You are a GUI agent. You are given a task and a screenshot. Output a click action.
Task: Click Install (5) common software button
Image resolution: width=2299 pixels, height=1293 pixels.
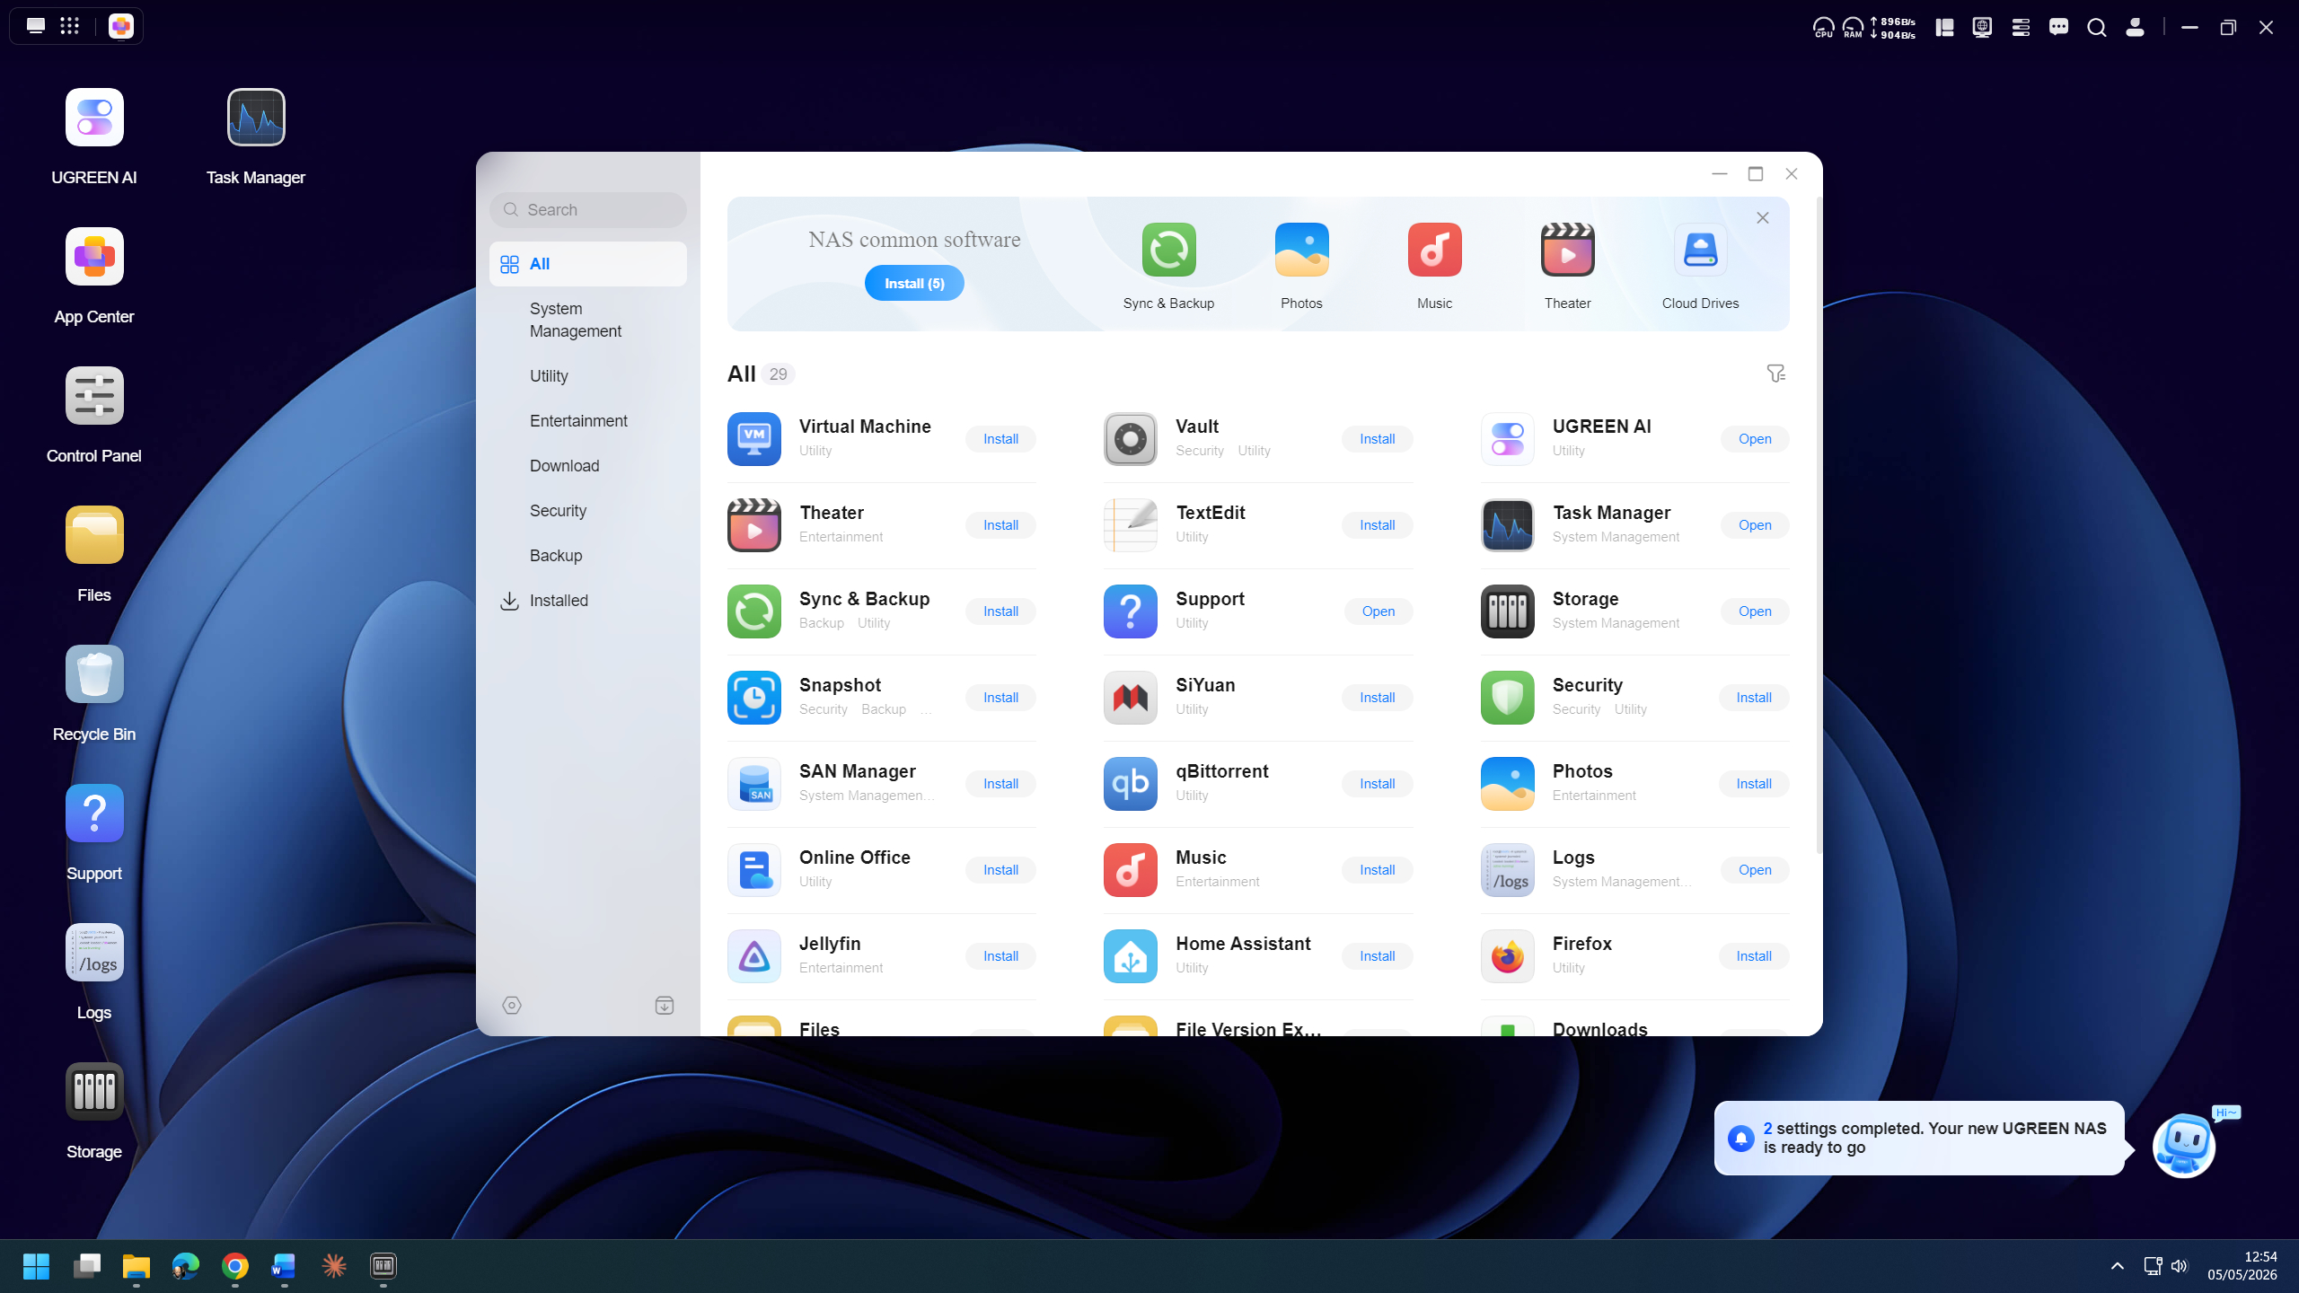tap(914, 283)
